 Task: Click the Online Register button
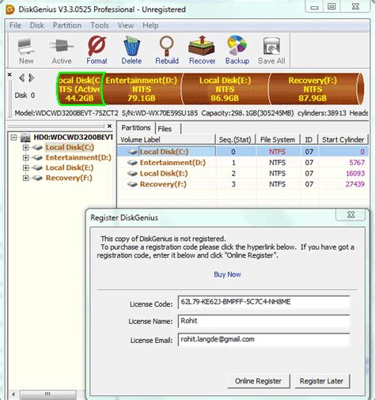(x=258, y=381)
